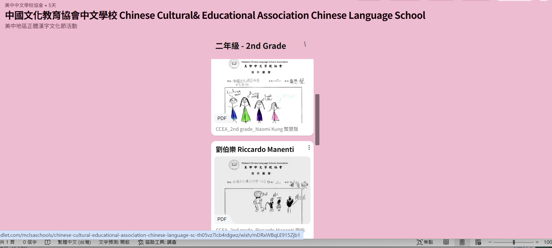Click the 劉伯樂 Riccardo Manenti post title
Image resolution: width=552 pixels, height=248 pixels.
(255, 149)
